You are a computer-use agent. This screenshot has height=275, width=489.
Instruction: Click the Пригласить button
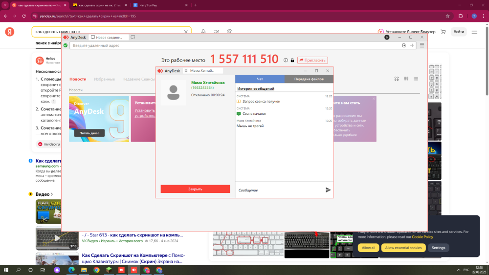click(x=312, y=60)
